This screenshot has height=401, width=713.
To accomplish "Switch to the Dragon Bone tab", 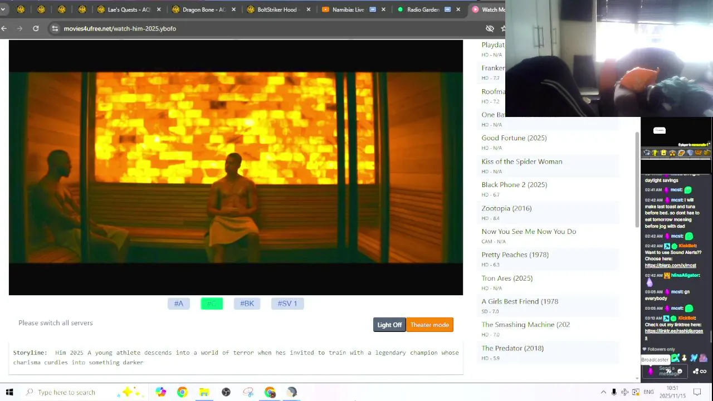I will (x=203, y=9).
